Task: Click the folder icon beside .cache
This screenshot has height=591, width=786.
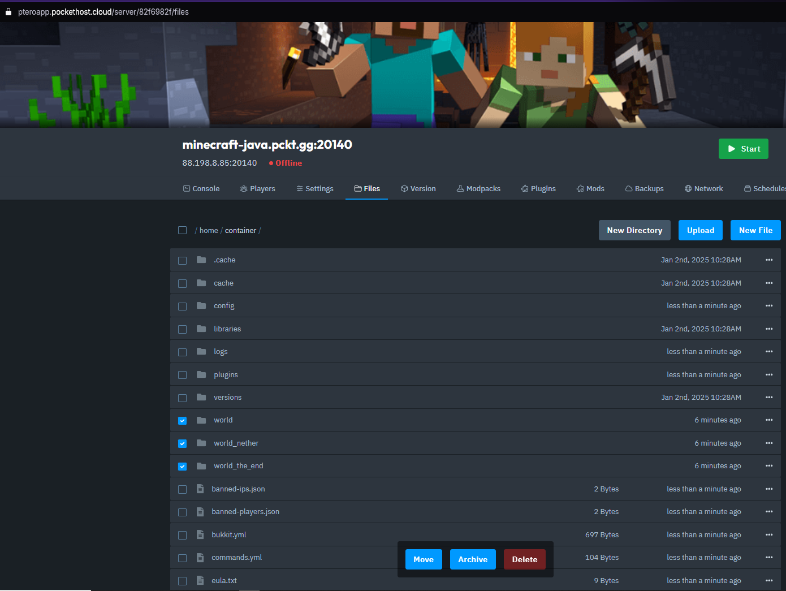Action: [201, 260]
